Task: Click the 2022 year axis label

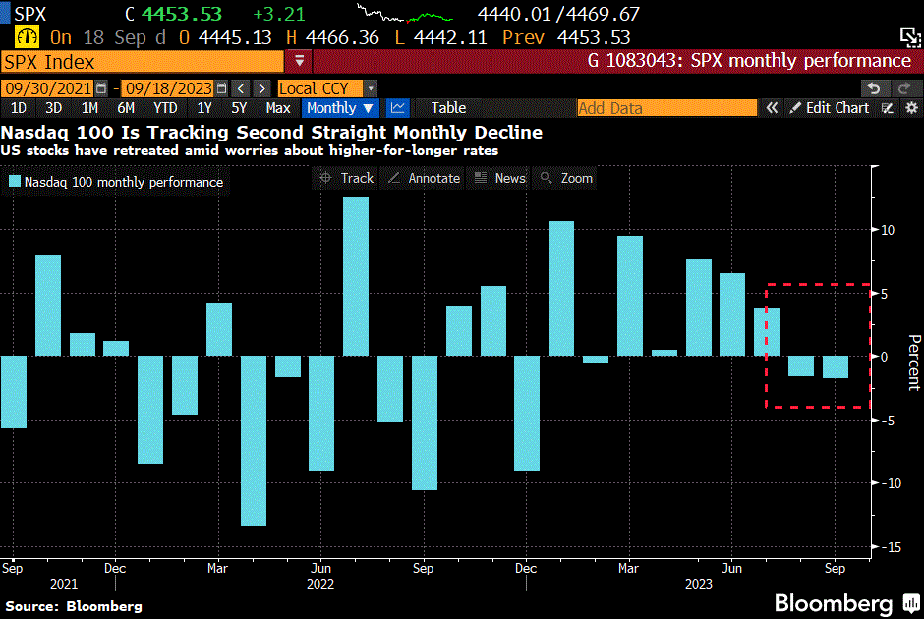Action: [x=320, y=584]
